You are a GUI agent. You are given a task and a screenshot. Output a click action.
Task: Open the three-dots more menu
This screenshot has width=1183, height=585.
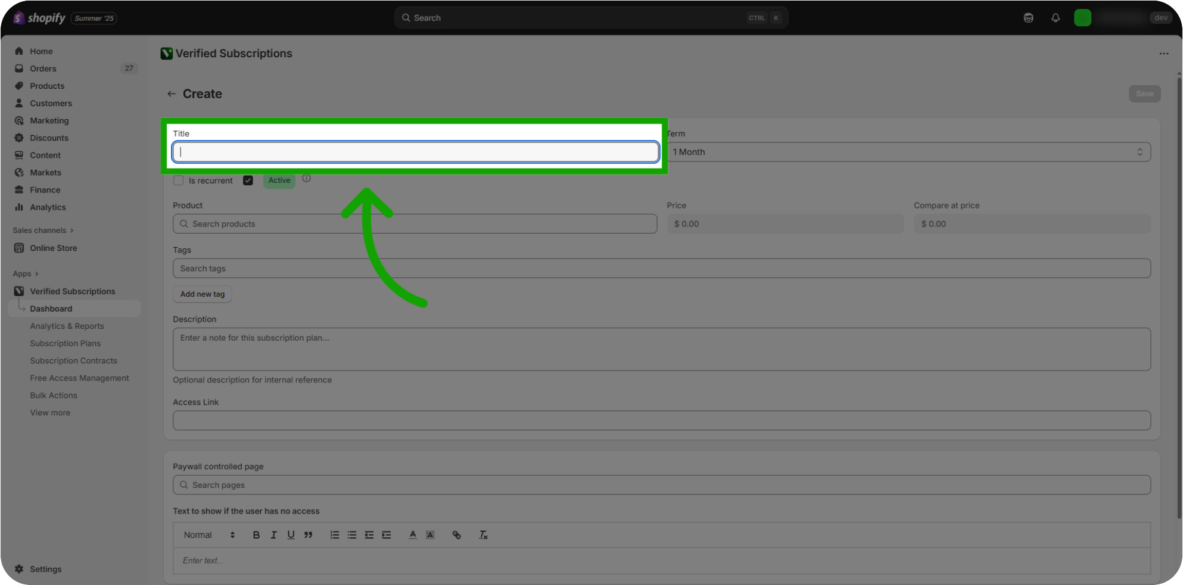[x=1164, y=54]
